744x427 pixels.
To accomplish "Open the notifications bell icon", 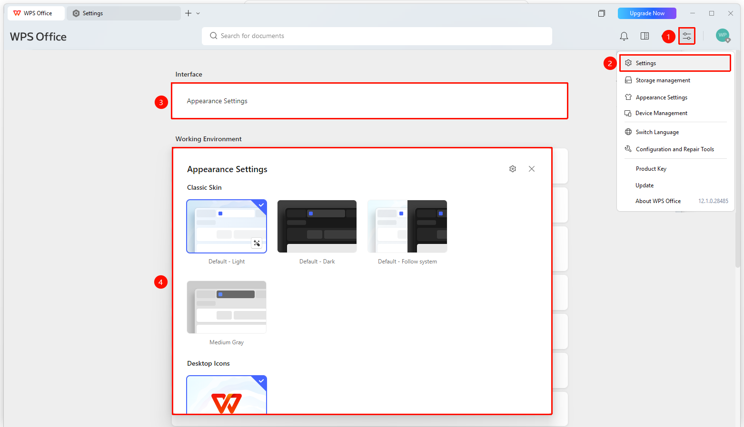I will pos(624,36).
